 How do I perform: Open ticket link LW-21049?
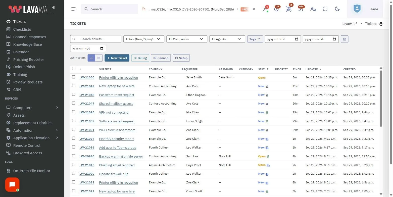point(87,86)
